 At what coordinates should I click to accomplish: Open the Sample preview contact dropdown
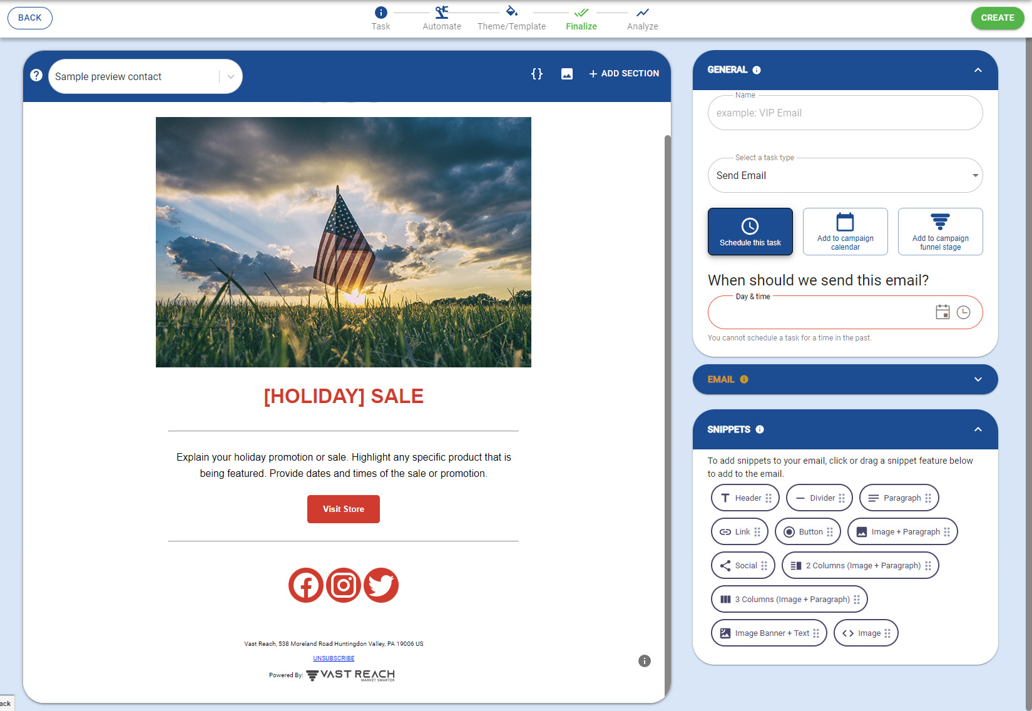[145, 76]
